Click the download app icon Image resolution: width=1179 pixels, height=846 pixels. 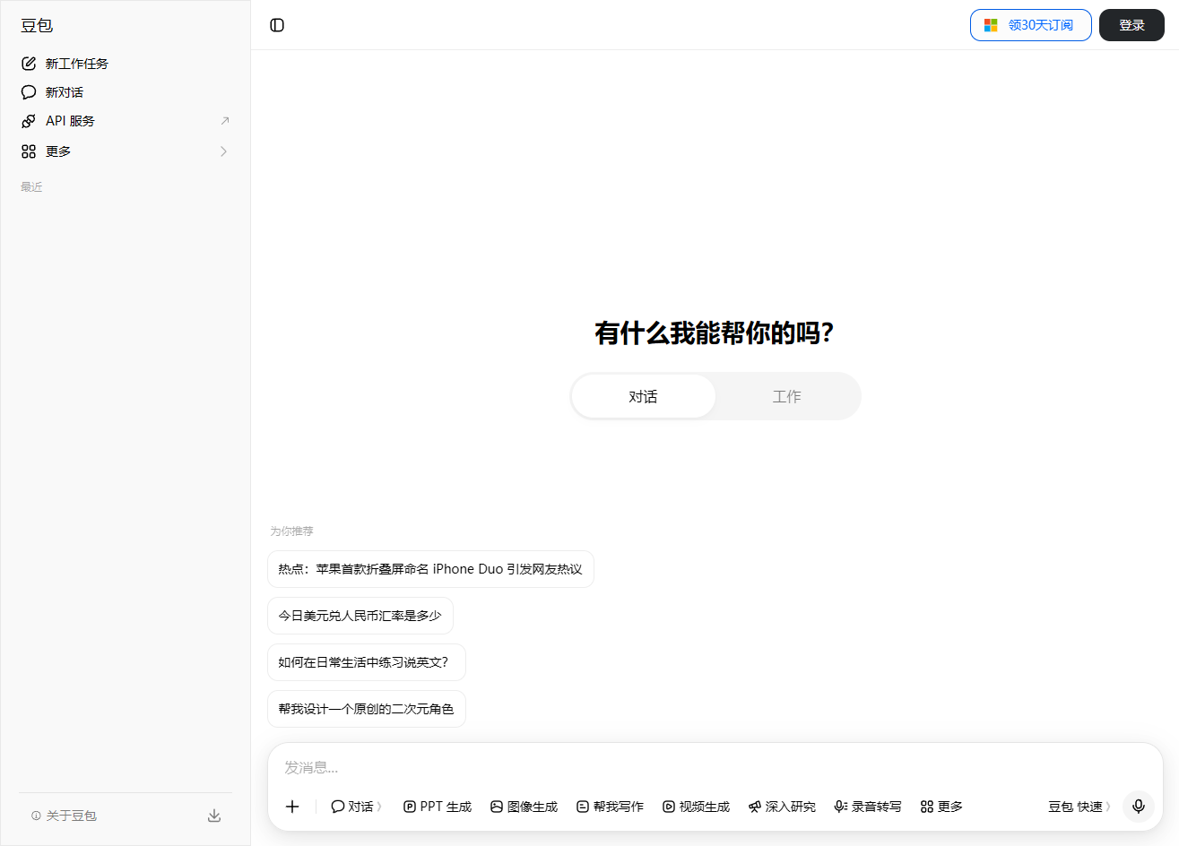(214, 816)
